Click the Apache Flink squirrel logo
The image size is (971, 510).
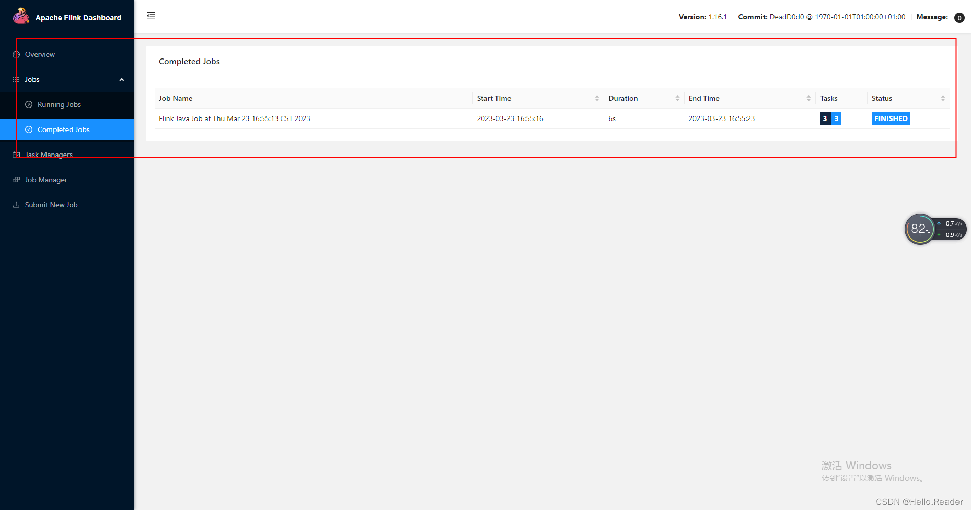21,16
